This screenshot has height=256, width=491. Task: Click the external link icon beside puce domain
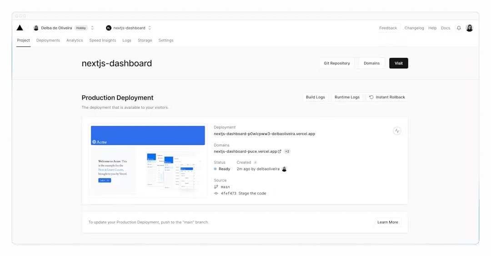pyautogui.click(x=280, y=151)
